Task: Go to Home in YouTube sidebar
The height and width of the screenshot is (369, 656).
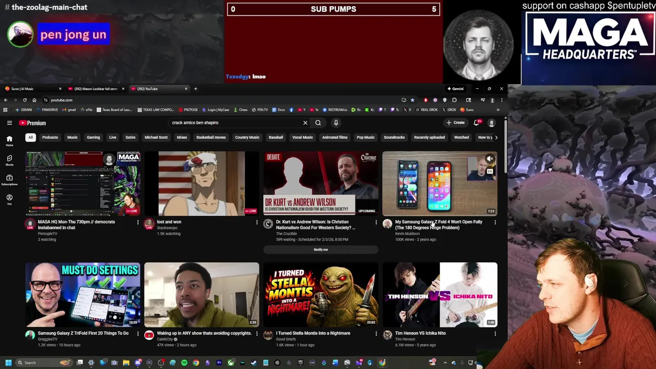Action: coord(9,140)
